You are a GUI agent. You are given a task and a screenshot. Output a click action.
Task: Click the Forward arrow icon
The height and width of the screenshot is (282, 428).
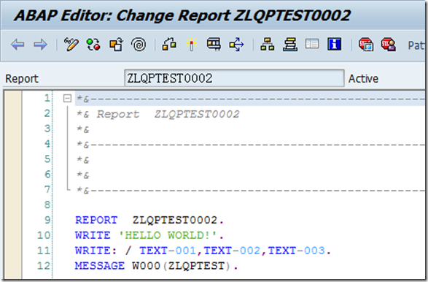click(x=40, y=45)
